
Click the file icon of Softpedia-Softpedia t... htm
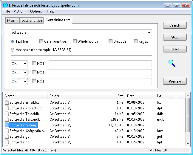7,131
